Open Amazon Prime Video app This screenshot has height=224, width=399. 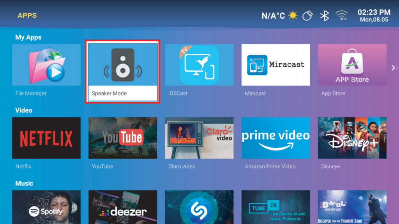[275, 138]
